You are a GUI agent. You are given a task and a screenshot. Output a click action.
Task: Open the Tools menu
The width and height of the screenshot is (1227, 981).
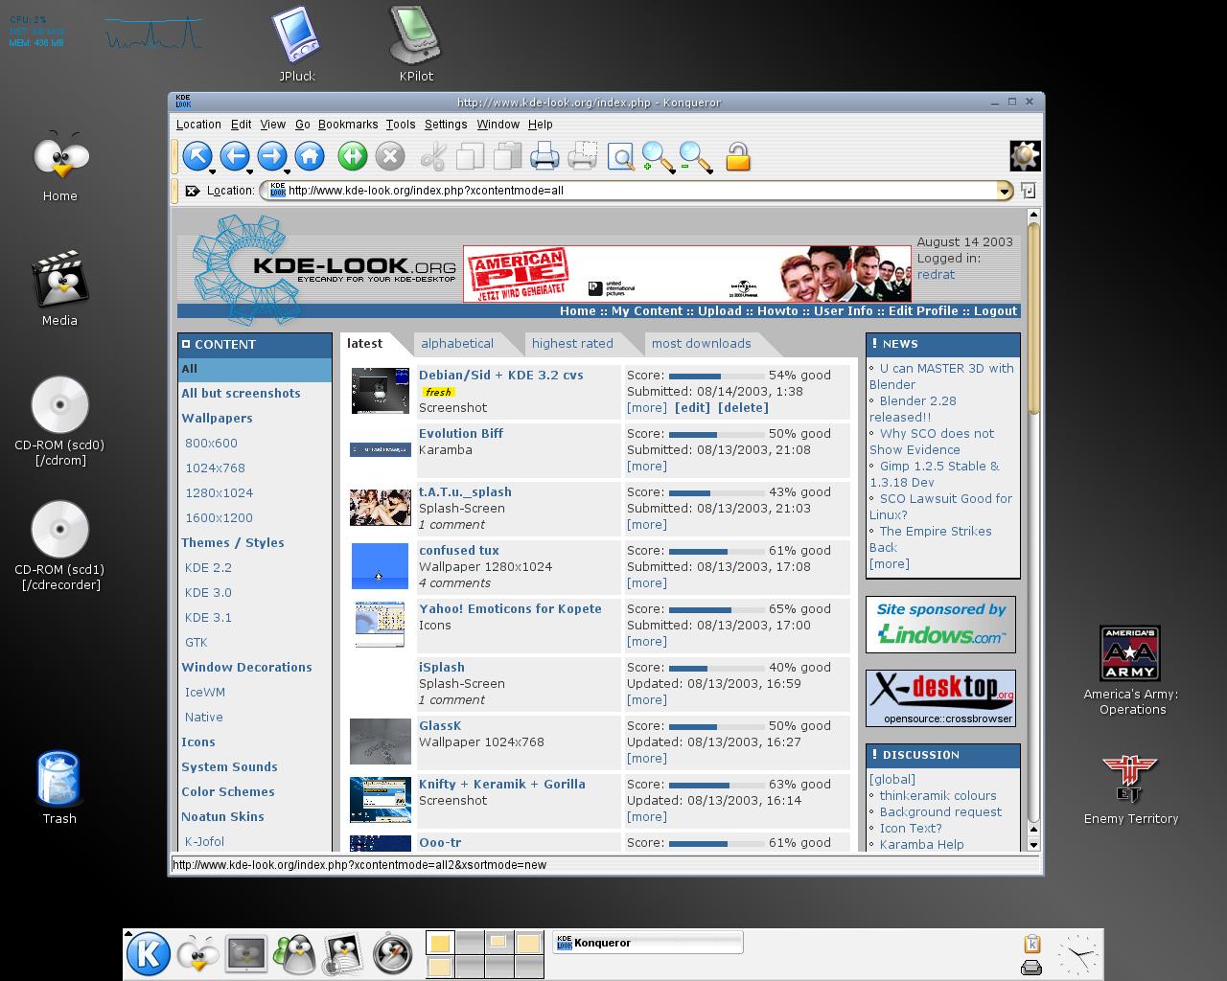click(401, 125)
